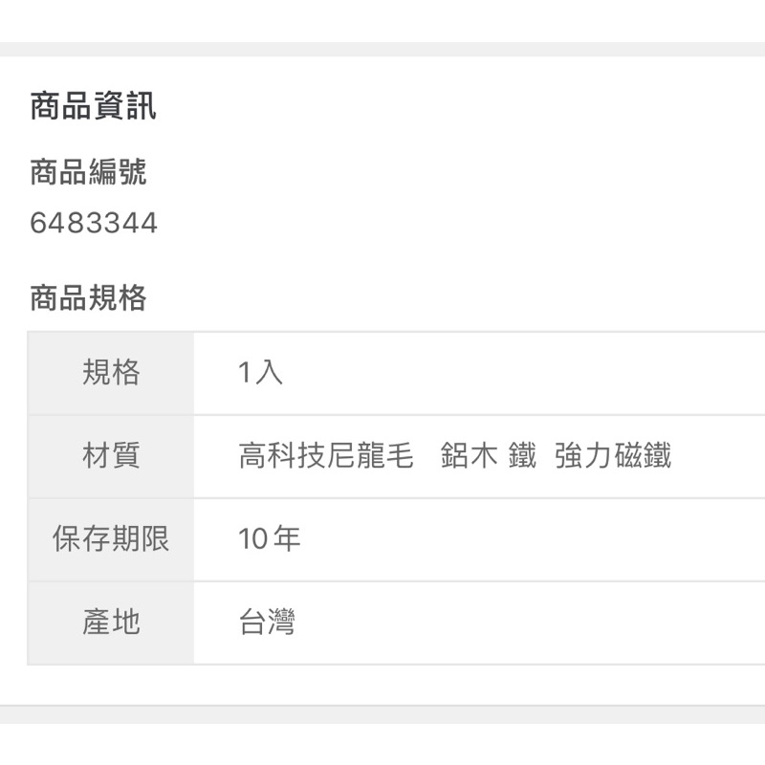This screenshot has width=765, height=765.
Task: Click the 鋁木 material text
Action: click(469, 456)
